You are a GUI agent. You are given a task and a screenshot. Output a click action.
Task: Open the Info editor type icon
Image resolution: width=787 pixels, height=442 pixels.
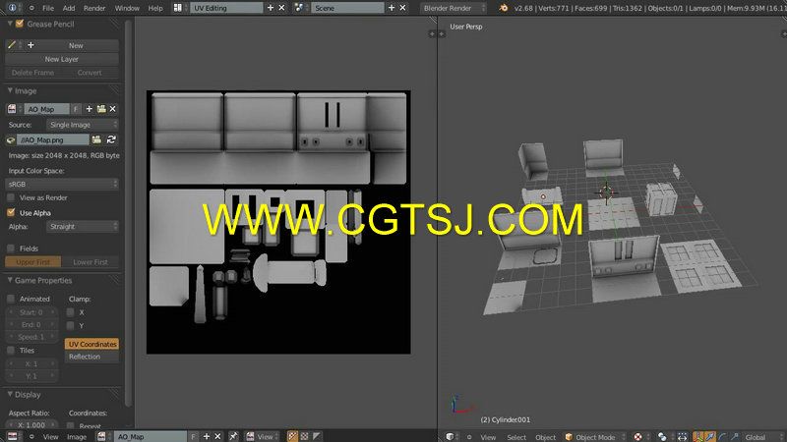pyautogui.click(x=12, y=8)
